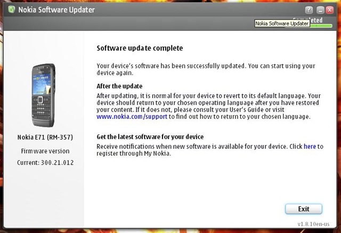
Task: Click the 'Current: 300.21.012' firmware text
Action: (x=45, y=163)
